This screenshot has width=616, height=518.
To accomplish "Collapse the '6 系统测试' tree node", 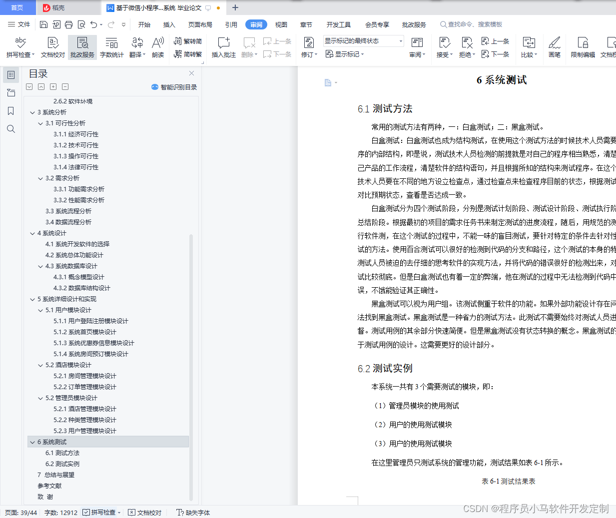I will pos(32,442).
